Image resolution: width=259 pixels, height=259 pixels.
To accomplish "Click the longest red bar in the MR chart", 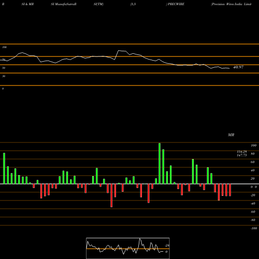I will [x=111, y=195].
